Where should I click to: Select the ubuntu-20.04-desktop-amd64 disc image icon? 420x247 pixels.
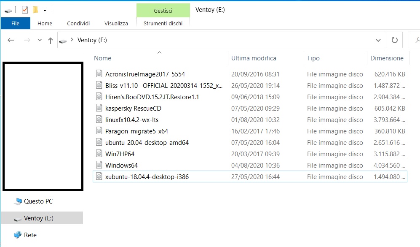pyautogui.click(x=99, y=142)
